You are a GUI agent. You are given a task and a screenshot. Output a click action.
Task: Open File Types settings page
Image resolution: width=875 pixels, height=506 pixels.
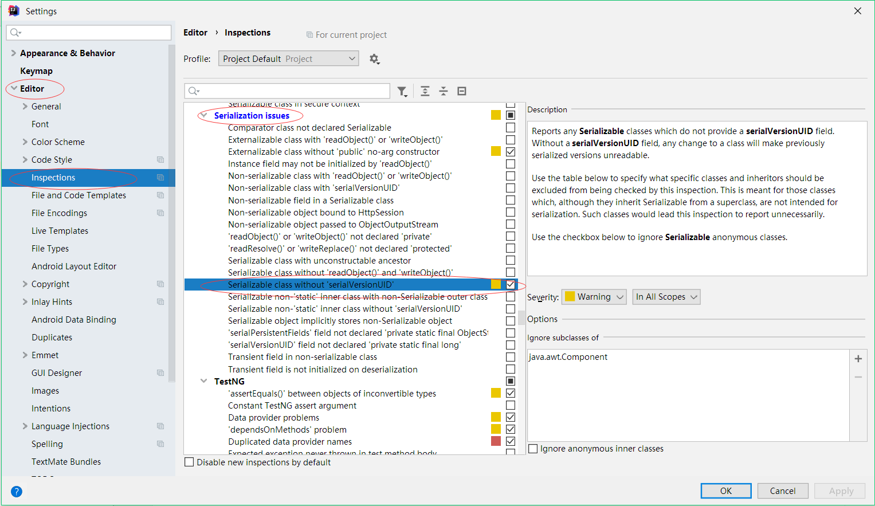[50, 249]
